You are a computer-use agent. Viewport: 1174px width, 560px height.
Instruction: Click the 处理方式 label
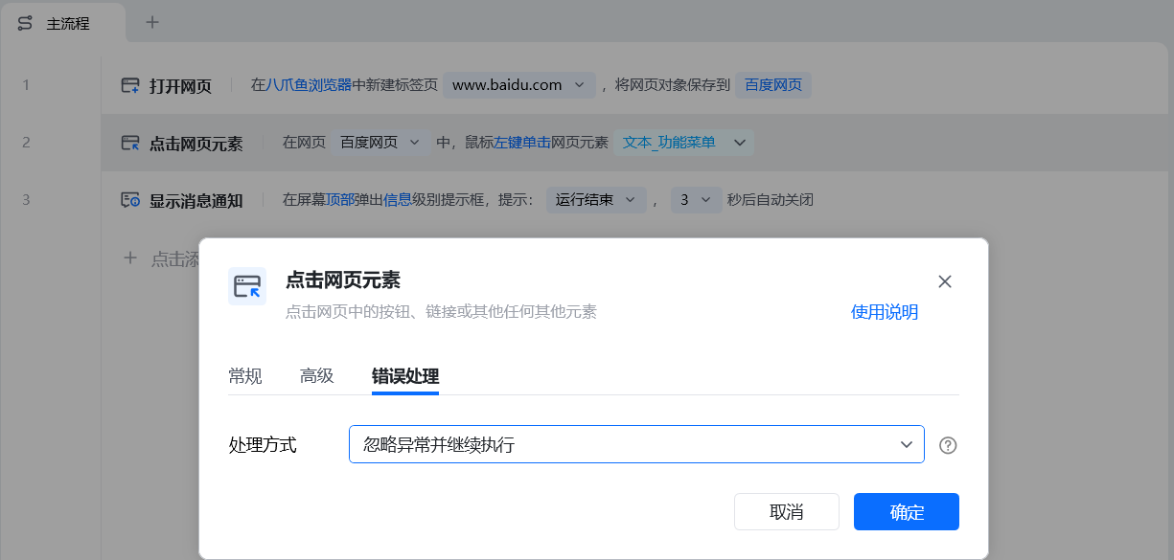tap(263, 445)
